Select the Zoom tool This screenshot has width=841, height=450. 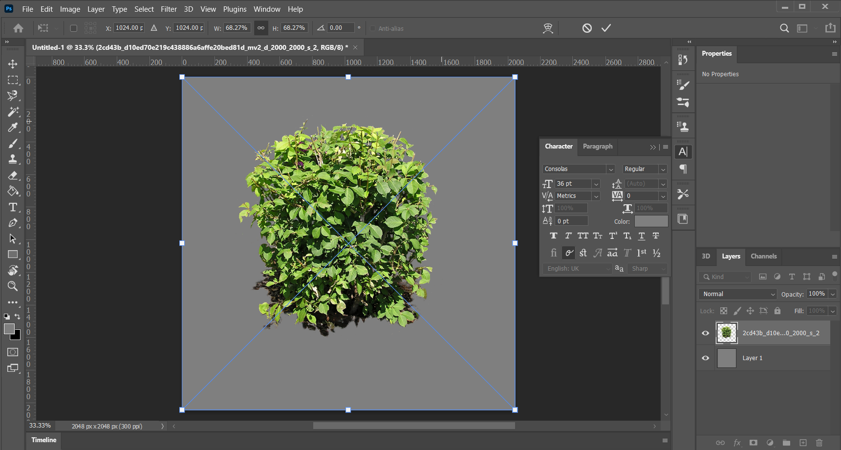click(x=13, y=286)
